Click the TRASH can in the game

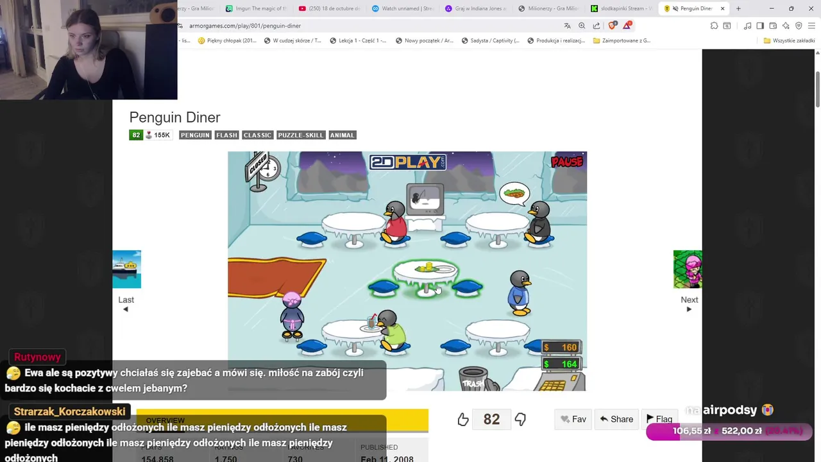473,379
